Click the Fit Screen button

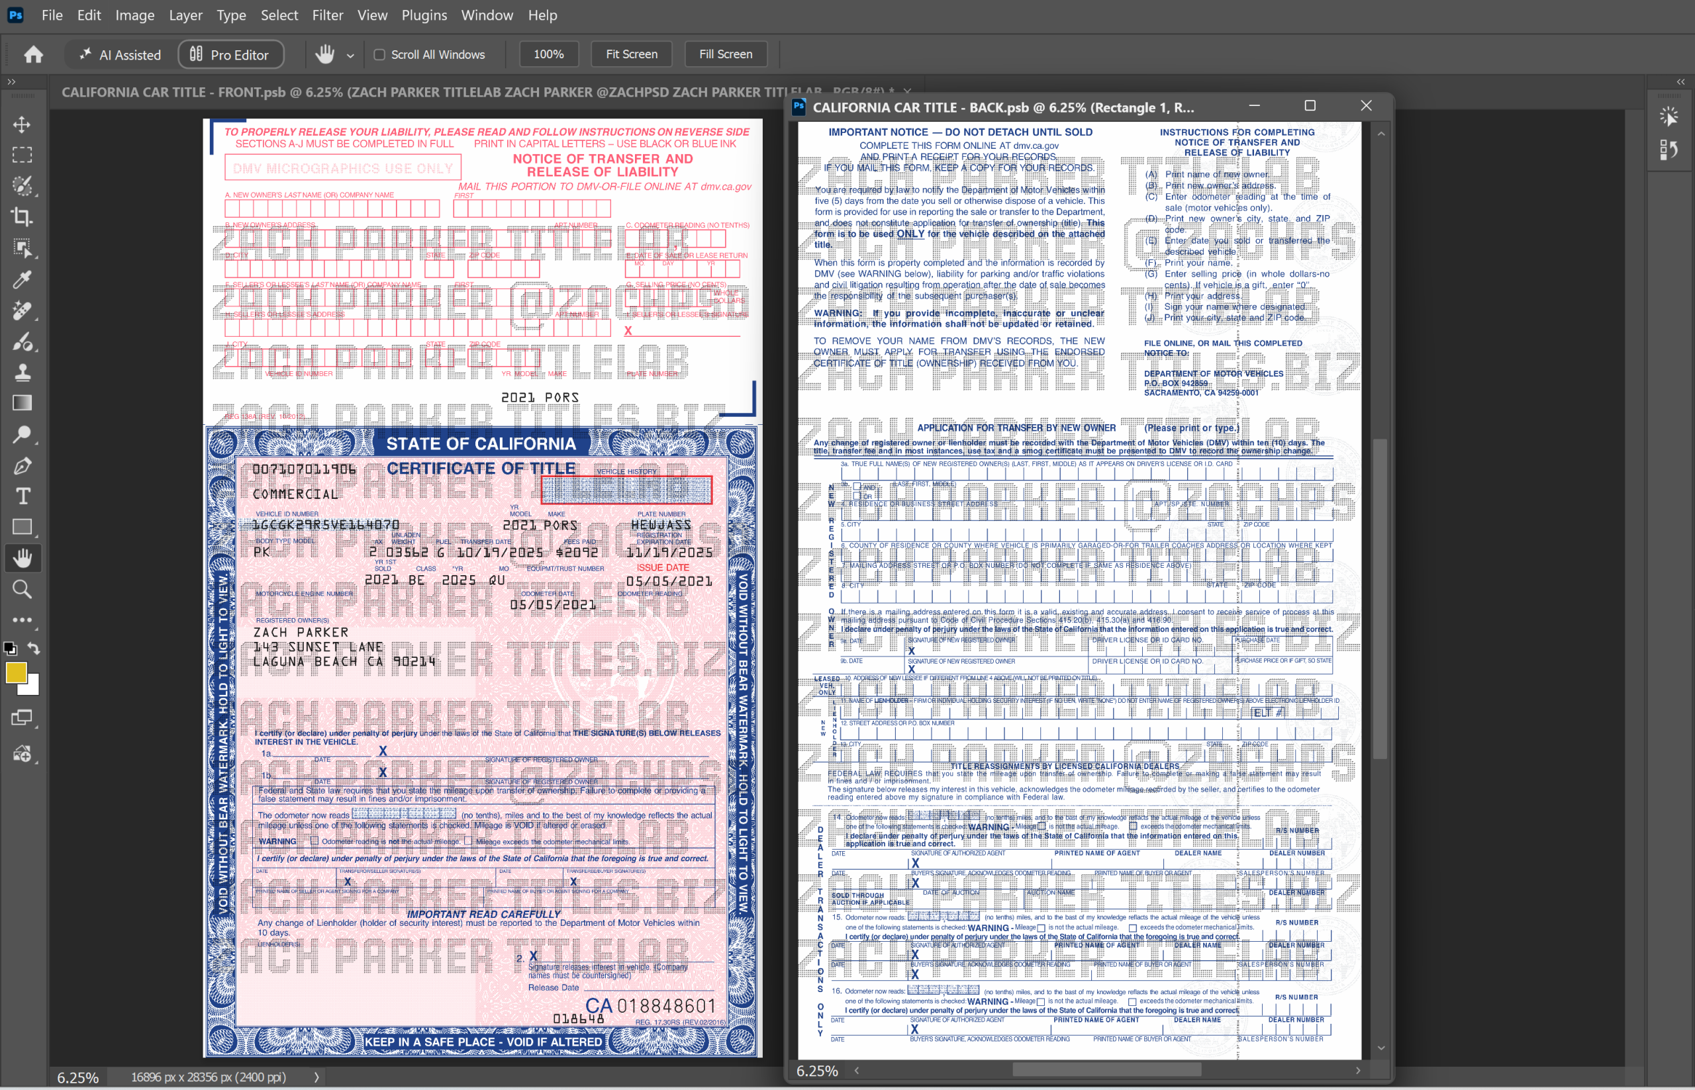[632, 54]
